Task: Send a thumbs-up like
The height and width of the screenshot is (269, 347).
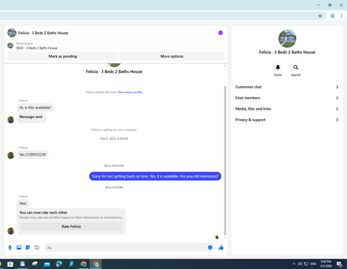Action: pos(221,247)
